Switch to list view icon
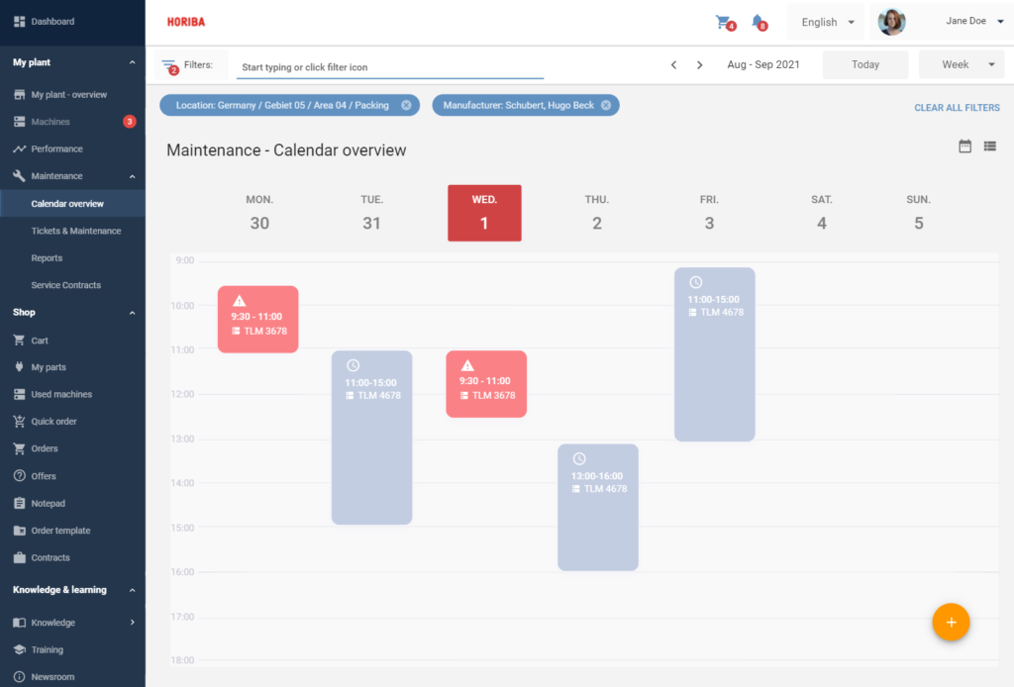1014x687 pixels. (x=989, y=147)
